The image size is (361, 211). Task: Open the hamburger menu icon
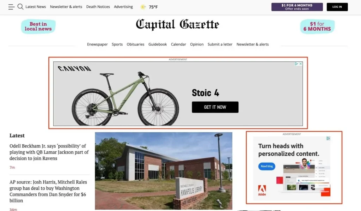coord(11,7)
